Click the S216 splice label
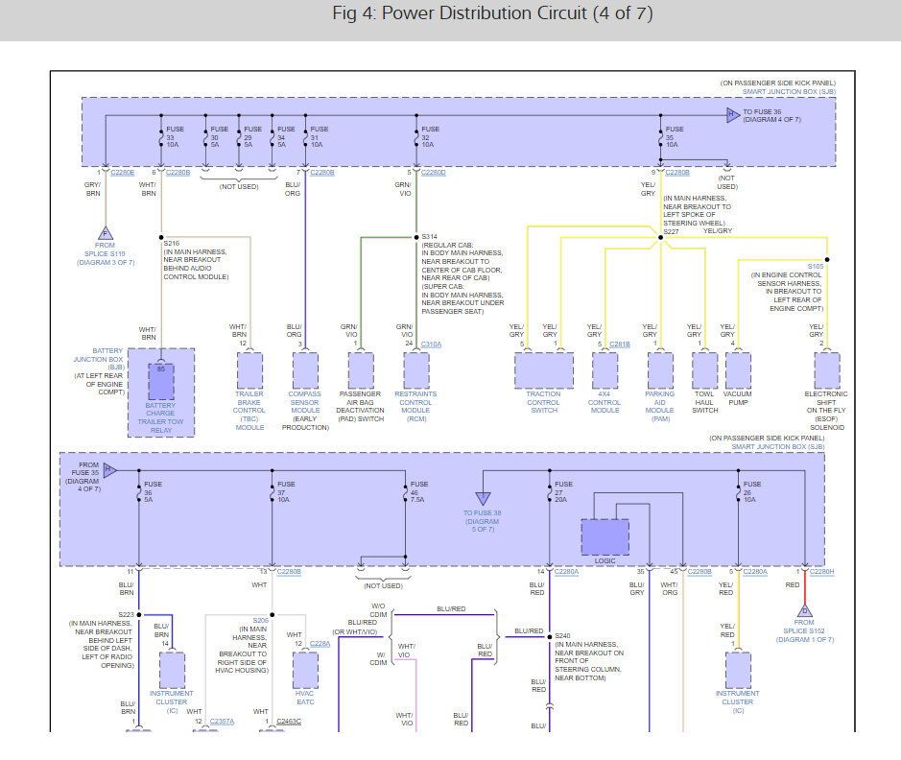This screenshot has height=760, width=901. [171, 244]
